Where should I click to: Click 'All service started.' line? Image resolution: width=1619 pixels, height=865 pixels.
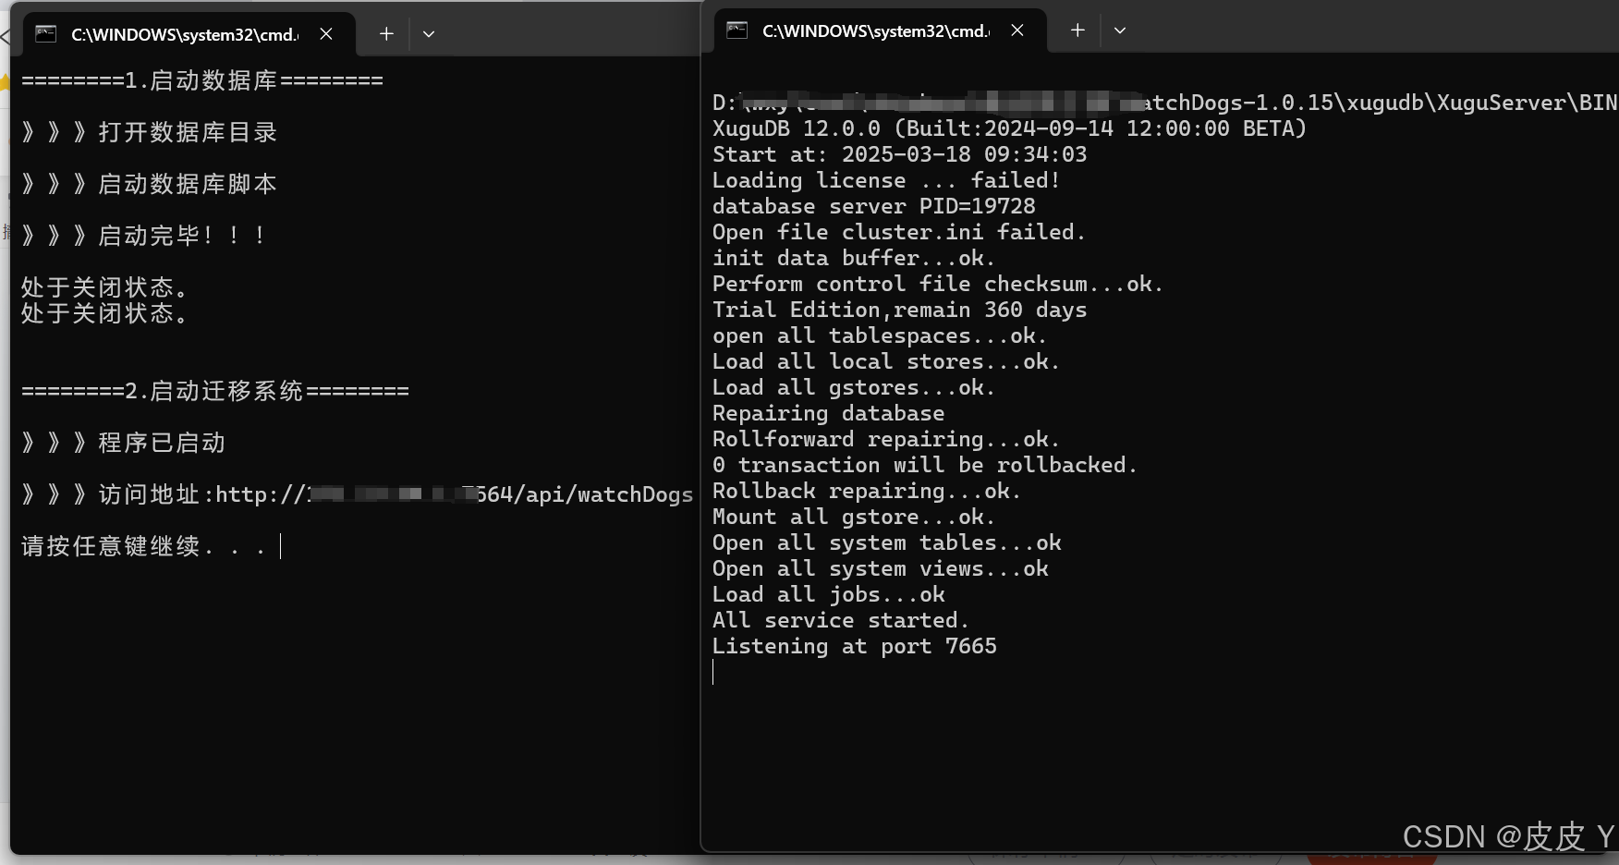click(x=841, y=620)
